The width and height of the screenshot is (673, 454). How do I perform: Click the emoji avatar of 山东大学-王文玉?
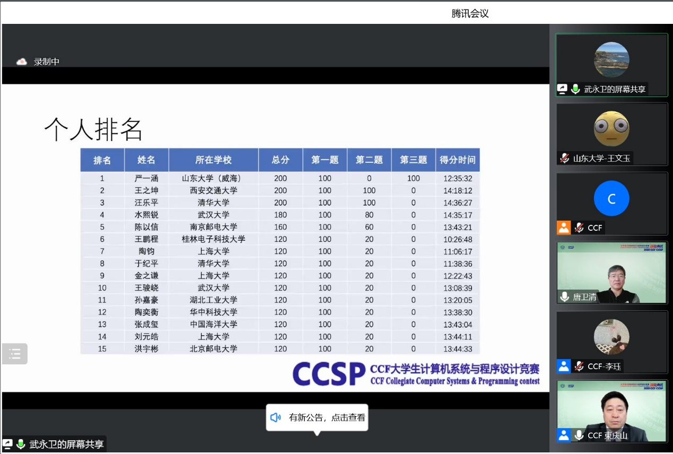611,129
